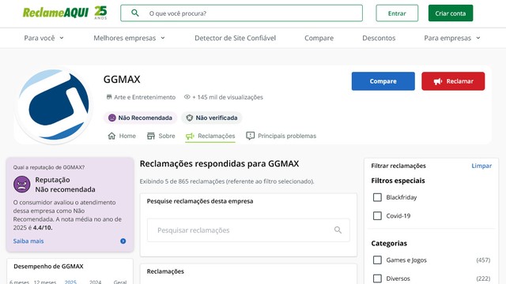Focus the Pesquisar reclamações input

point(248,230)
